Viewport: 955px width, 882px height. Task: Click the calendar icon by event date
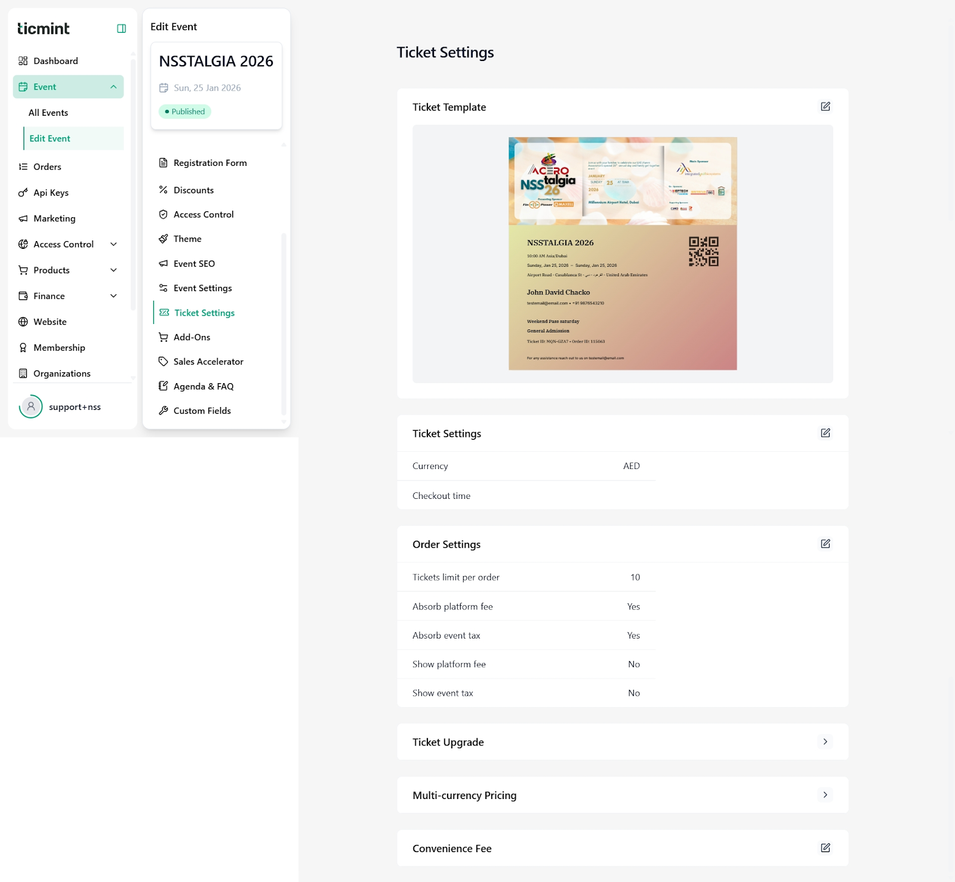164,88
